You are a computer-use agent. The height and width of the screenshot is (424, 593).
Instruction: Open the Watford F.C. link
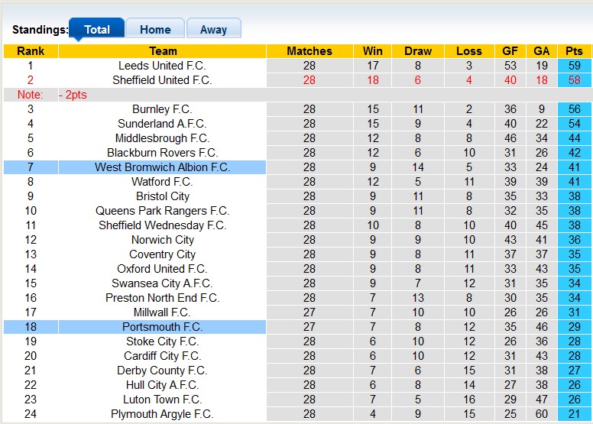pos(162,182)
